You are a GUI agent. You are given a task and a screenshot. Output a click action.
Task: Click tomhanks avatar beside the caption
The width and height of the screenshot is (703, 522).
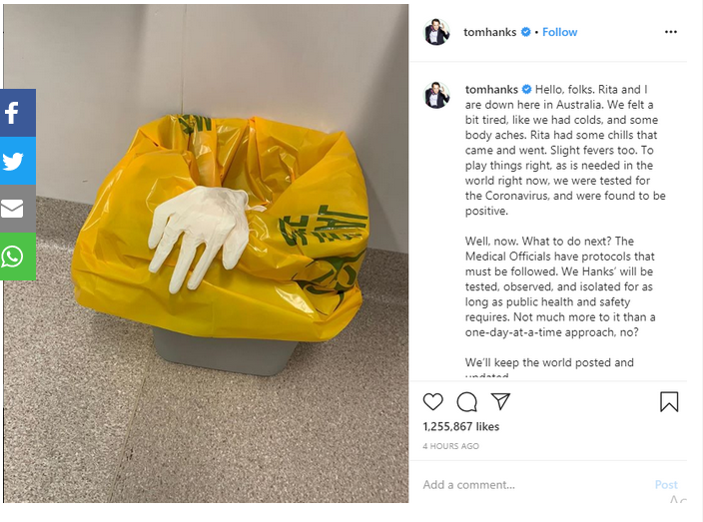[x=436, y=95]
